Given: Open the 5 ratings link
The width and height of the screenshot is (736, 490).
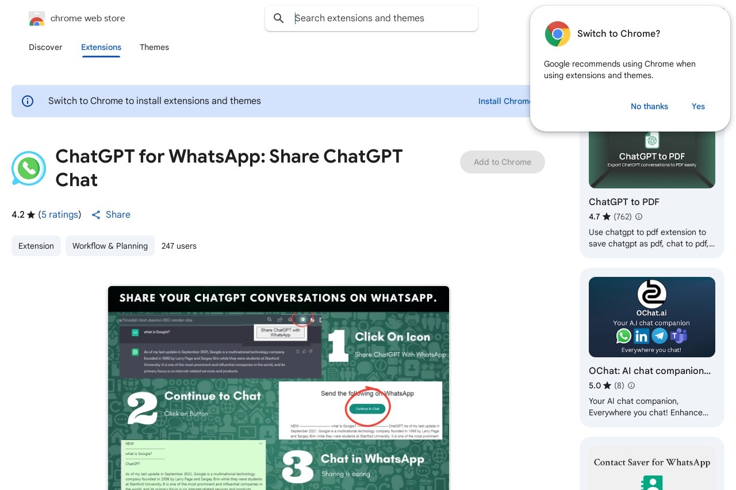Looking at the screenshot, I should coord(60,215).
